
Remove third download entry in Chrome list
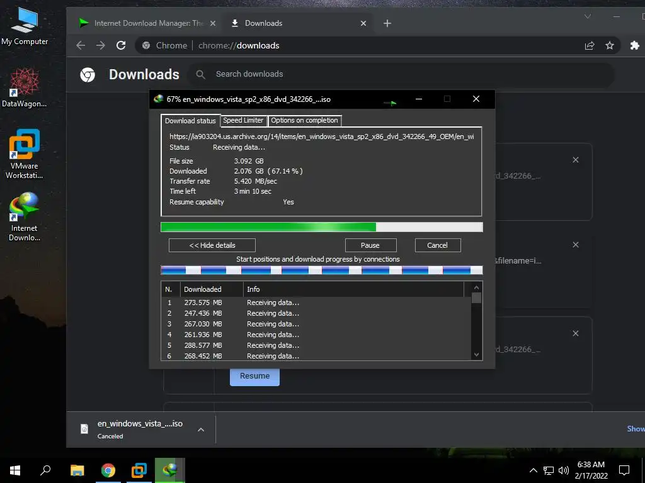pos(576,333)
